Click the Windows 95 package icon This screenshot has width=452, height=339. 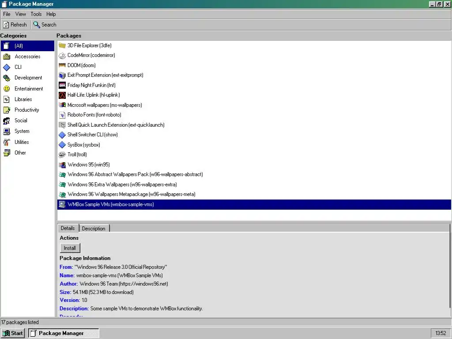(62, 165)
